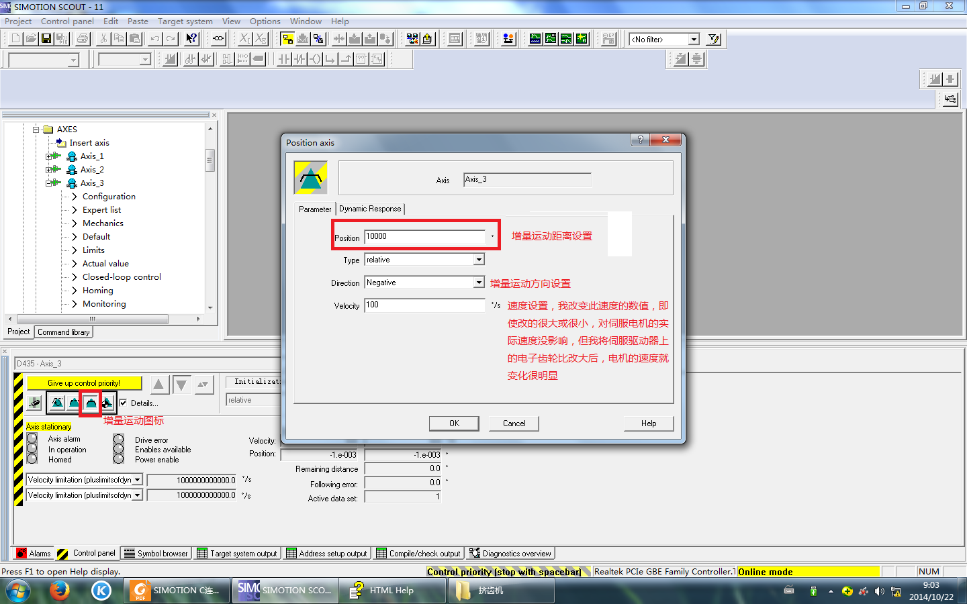The height and width of the screenshot is (604, 967).
Task: Open the Symbol browser tab
Action: (156, 554)
